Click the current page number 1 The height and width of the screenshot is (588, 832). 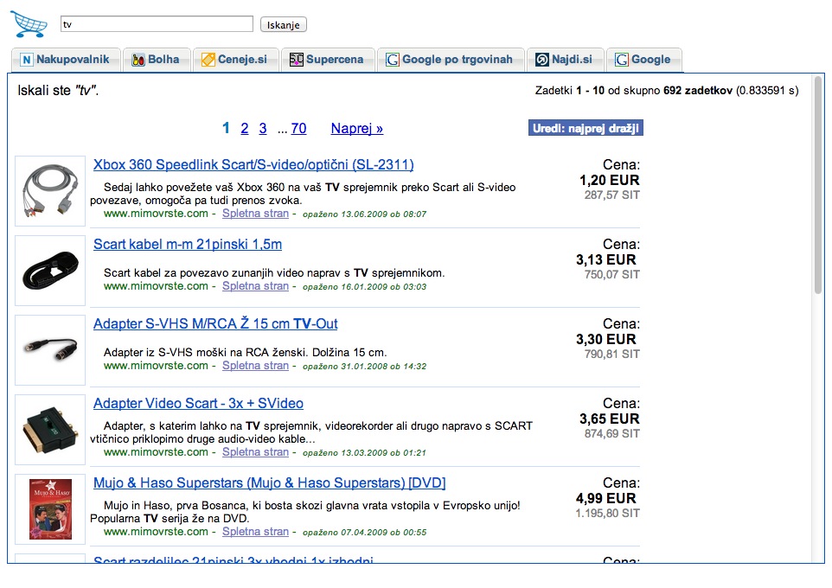coord(226,129)
